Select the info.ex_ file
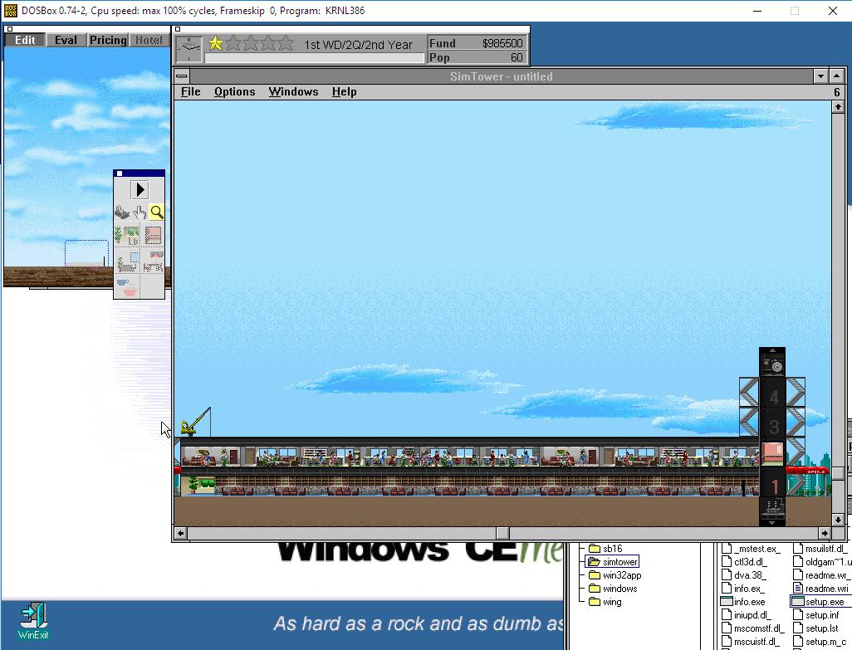The width and height of the screenshot is (852, 650). point(742,589)
